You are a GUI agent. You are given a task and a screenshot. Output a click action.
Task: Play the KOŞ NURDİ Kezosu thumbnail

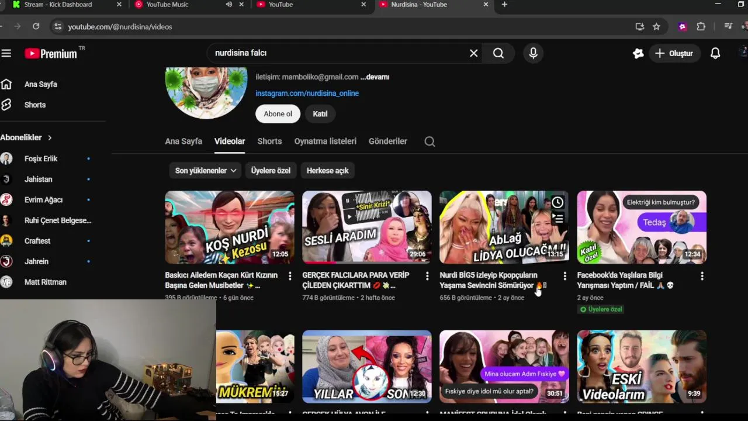pos(230,227)
